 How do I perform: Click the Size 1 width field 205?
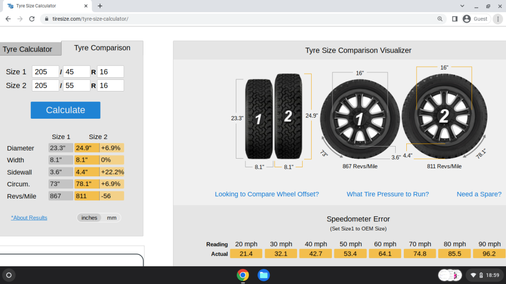46,72
